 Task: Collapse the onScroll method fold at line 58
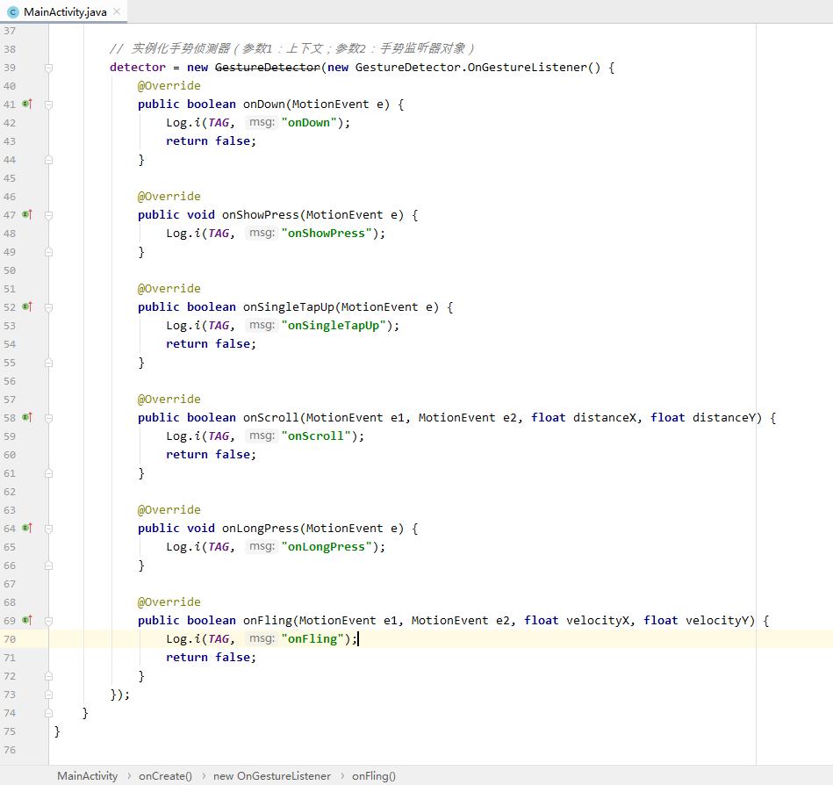click(49, 418)
